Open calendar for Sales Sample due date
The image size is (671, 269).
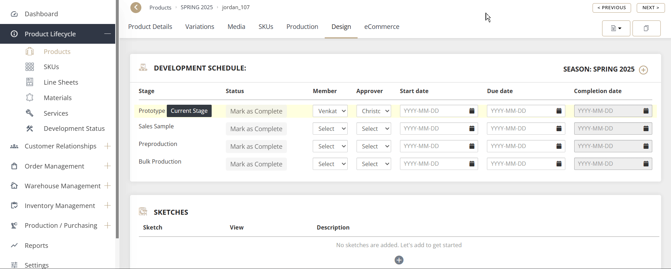point(559,129)
